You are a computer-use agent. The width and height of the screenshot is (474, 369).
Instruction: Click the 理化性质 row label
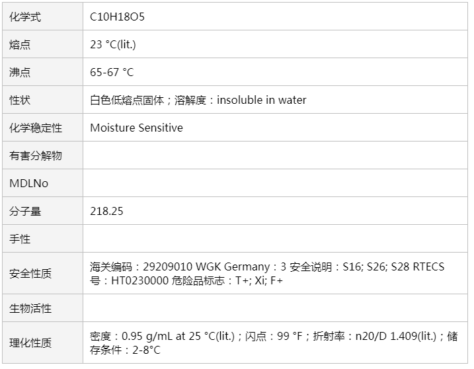[x=30, y=343]
